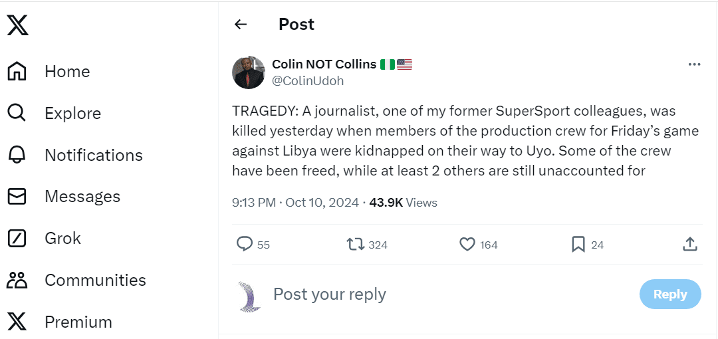The image size is (718, 339).
Task: Open the @ColinUdoh handle link
Action: coord(308,81)
